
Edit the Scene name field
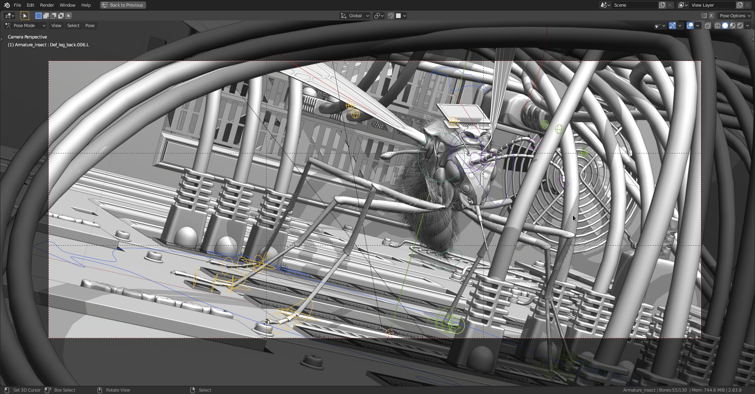[x=635, y=5]
